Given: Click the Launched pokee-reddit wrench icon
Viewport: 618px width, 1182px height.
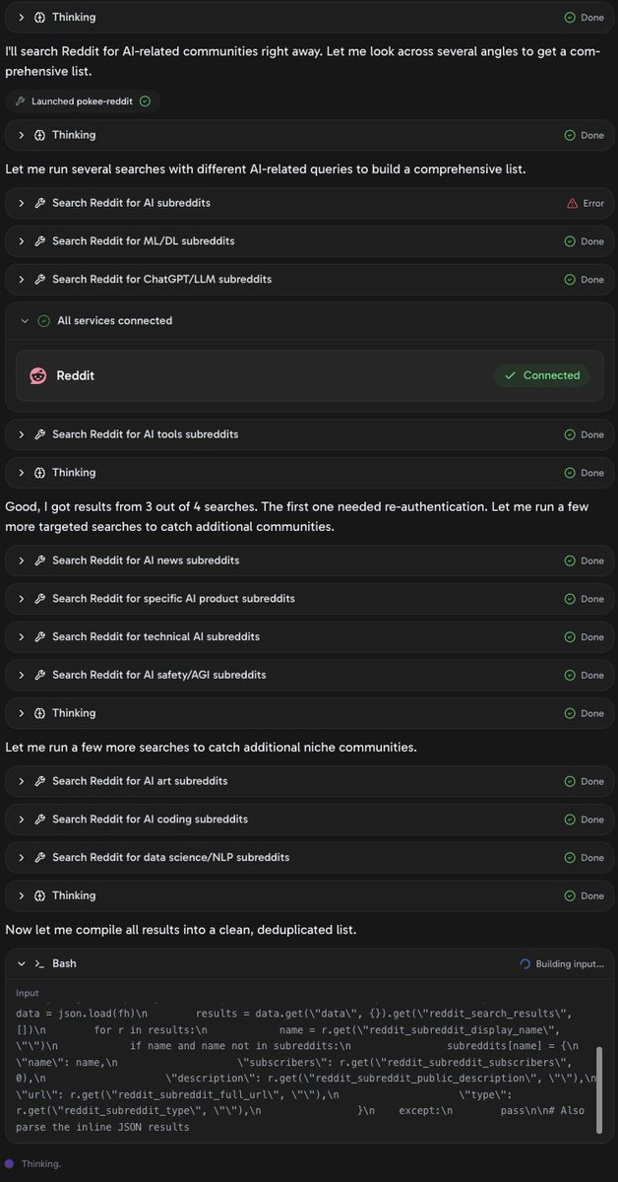Looking at the screenshot, I should point(20,101).
